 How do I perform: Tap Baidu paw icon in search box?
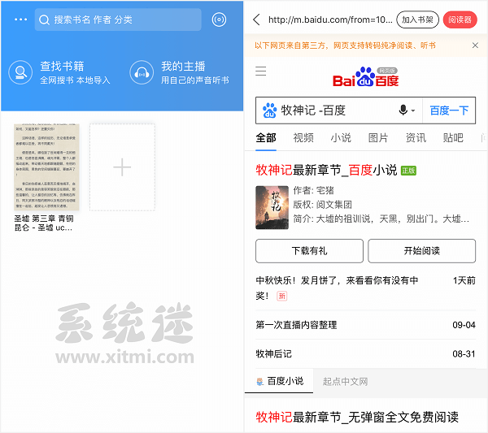pos(269,110)
